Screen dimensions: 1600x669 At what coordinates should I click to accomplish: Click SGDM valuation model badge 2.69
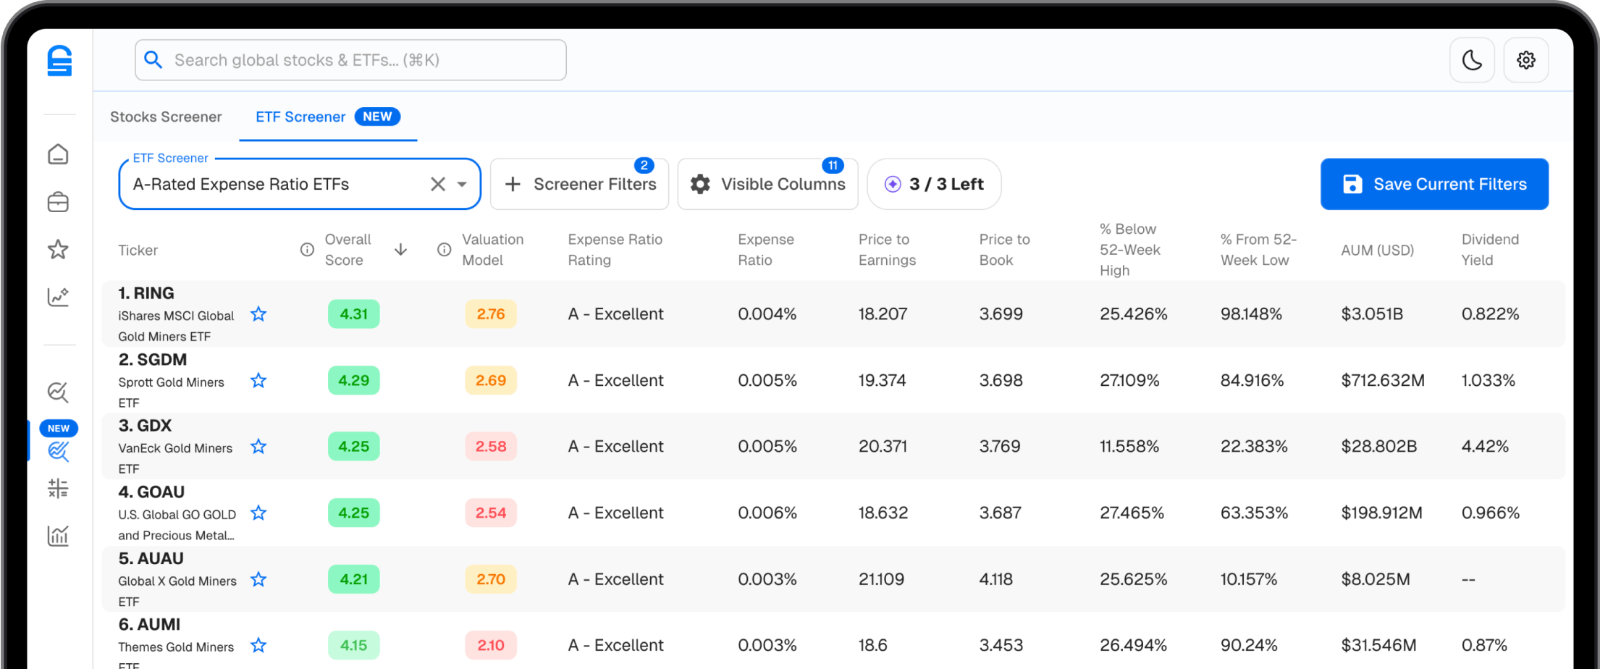coord(491,380)
